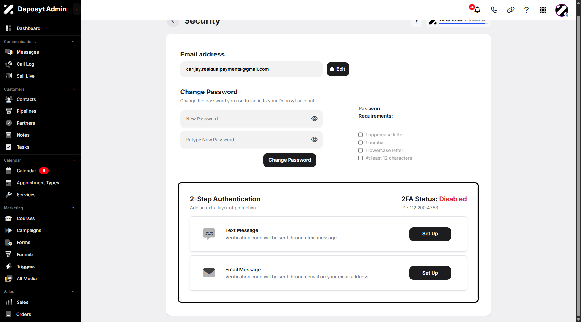
Task: Click the Courses graduation cap icon
Action: [9, 218]
